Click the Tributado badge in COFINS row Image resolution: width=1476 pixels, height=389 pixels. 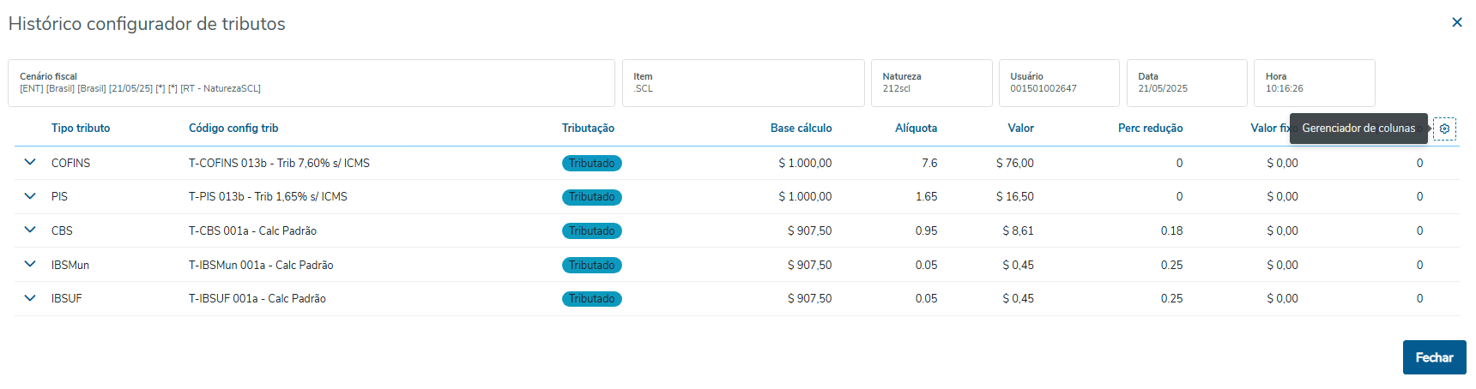[x=591, y=163]
